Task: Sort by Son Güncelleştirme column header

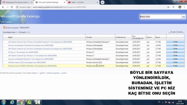Action: (x=138, y=37)
